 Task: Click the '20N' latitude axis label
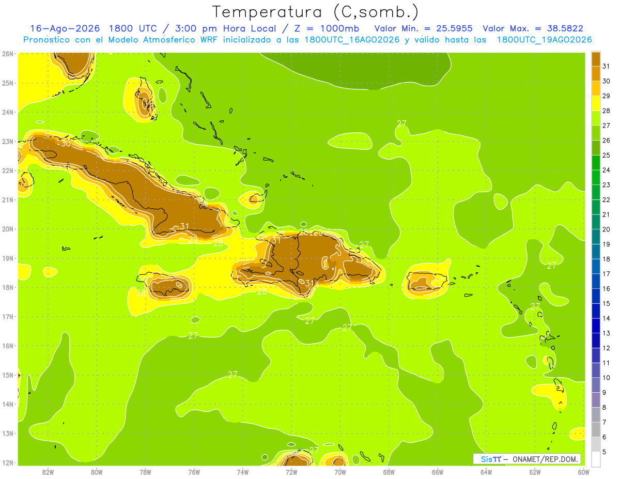pyautogui.click(x=8, y=229)
